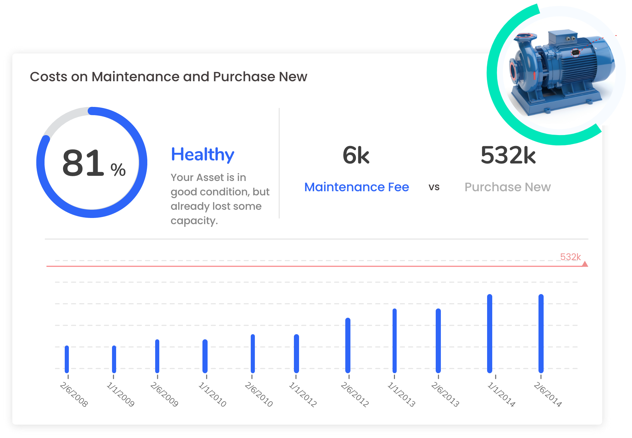Select the 1/1/2013 bar

(x=394, y=341)
